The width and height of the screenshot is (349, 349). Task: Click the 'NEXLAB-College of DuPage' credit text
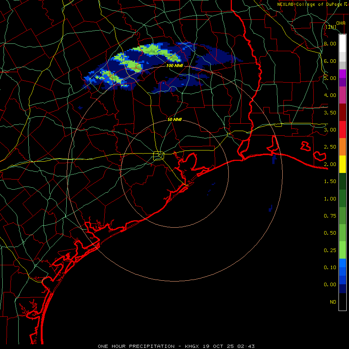(x=310, y=4)
